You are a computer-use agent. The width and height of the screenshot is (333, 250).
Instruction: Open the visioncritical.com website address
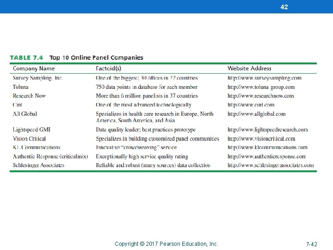(x=261, y=139)
